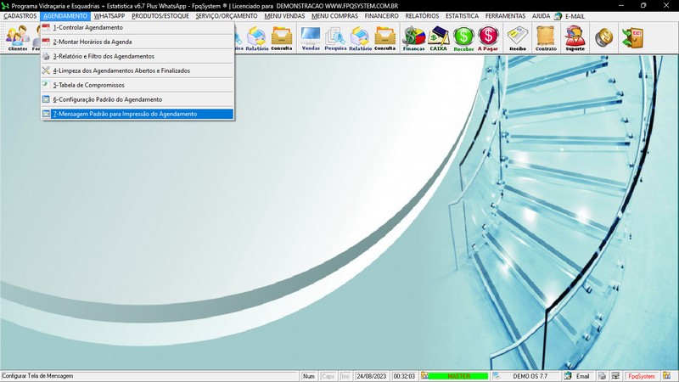Image resolution: width=679 pixels, height=382 pixels.
Task: Select the red A Pagar icon
Action: coord(489,38)
